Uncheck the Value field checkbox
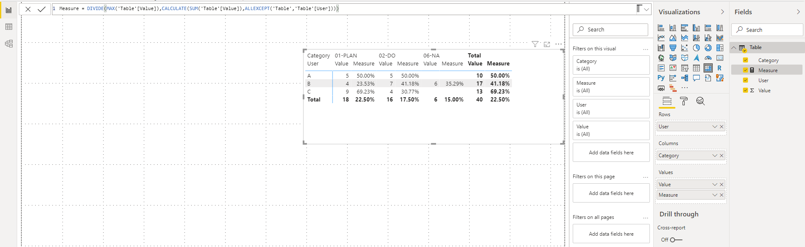Viewport: 805px width, 247px height. click(745, 91)
